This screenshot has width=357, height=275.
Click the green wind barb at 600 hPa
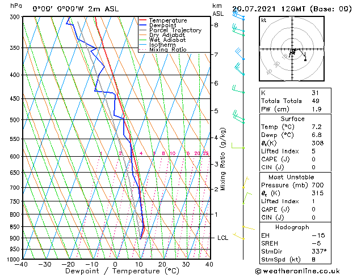(238, 145)
